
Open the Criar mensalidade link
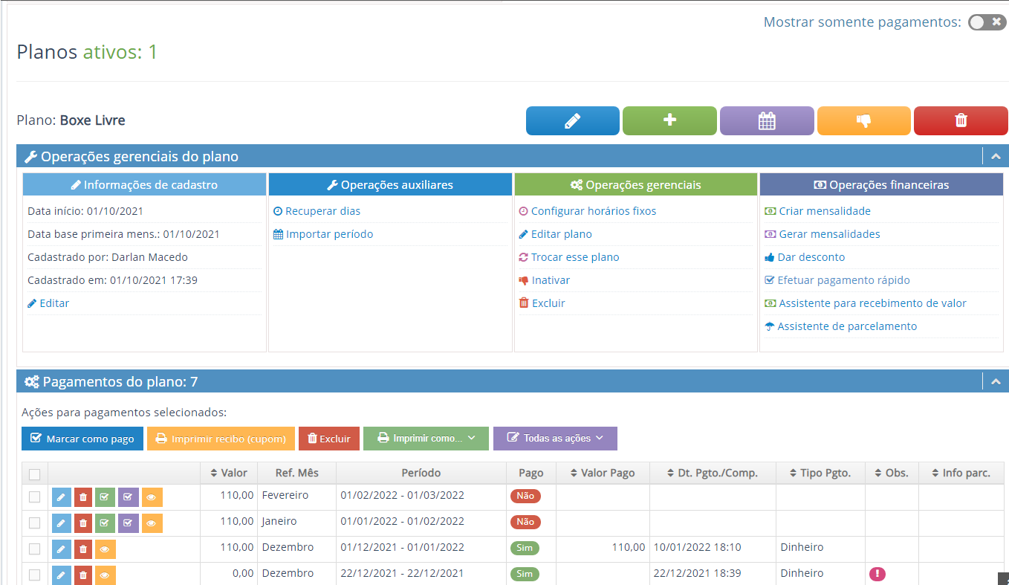tap(824, 211)
